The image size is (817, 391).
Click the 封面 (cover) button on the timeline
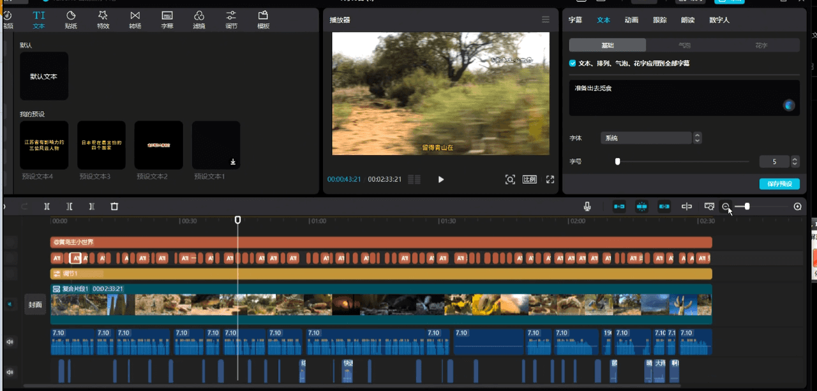pos(35,305)
